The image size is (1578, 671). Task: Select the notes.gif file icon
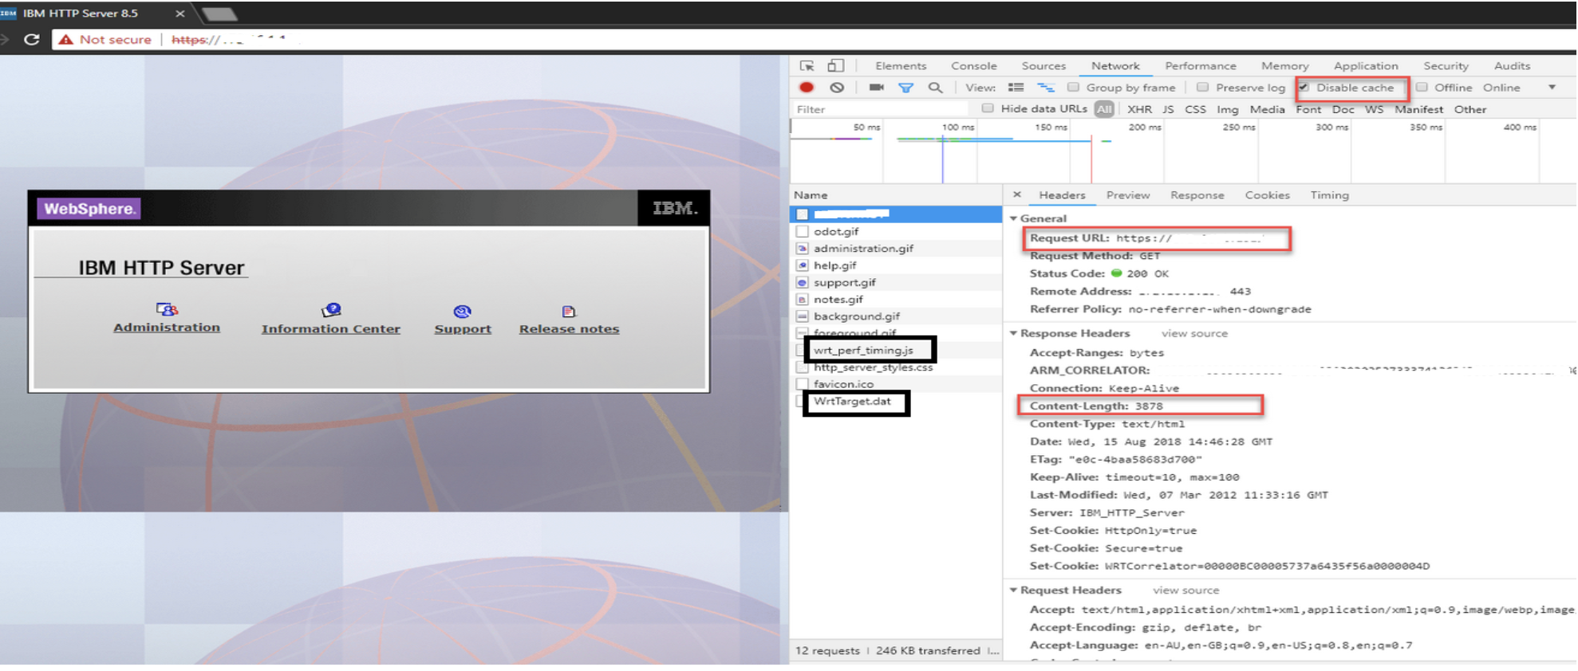click(x=803, y=299)
